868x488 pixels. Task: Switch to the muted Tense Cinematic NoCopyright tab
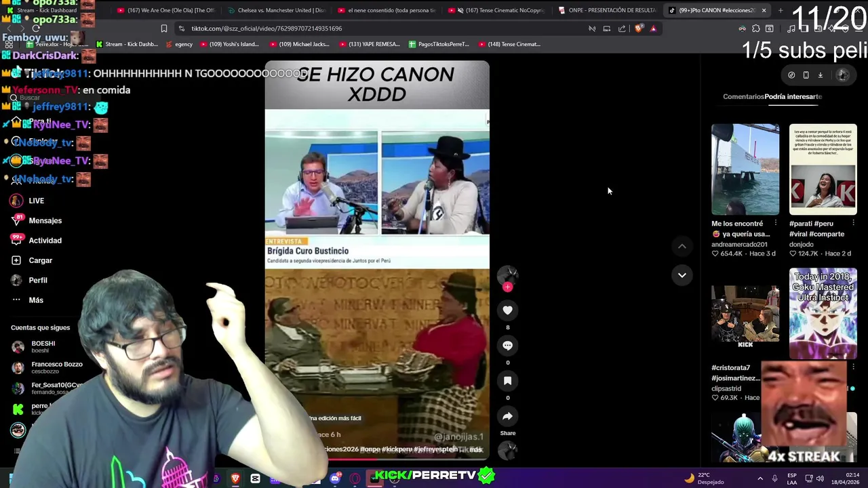498,10
